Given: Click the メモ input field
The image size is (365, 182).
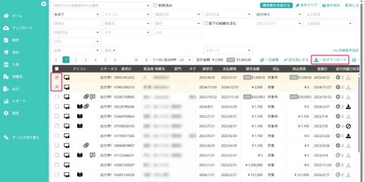Looking at the screenshot, I should click(x=177, y=32).
